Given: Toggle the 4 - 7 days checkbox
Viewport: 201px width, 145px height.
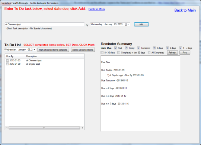Looking at the screenshot, I should click(181, 48).
